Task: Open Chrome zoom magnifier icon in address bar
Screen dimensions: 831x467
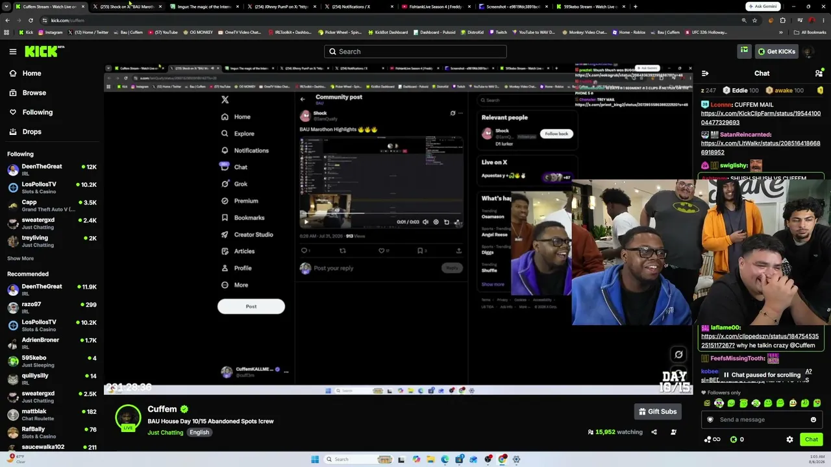Action: pyautogui.click(x=744, y=20)
